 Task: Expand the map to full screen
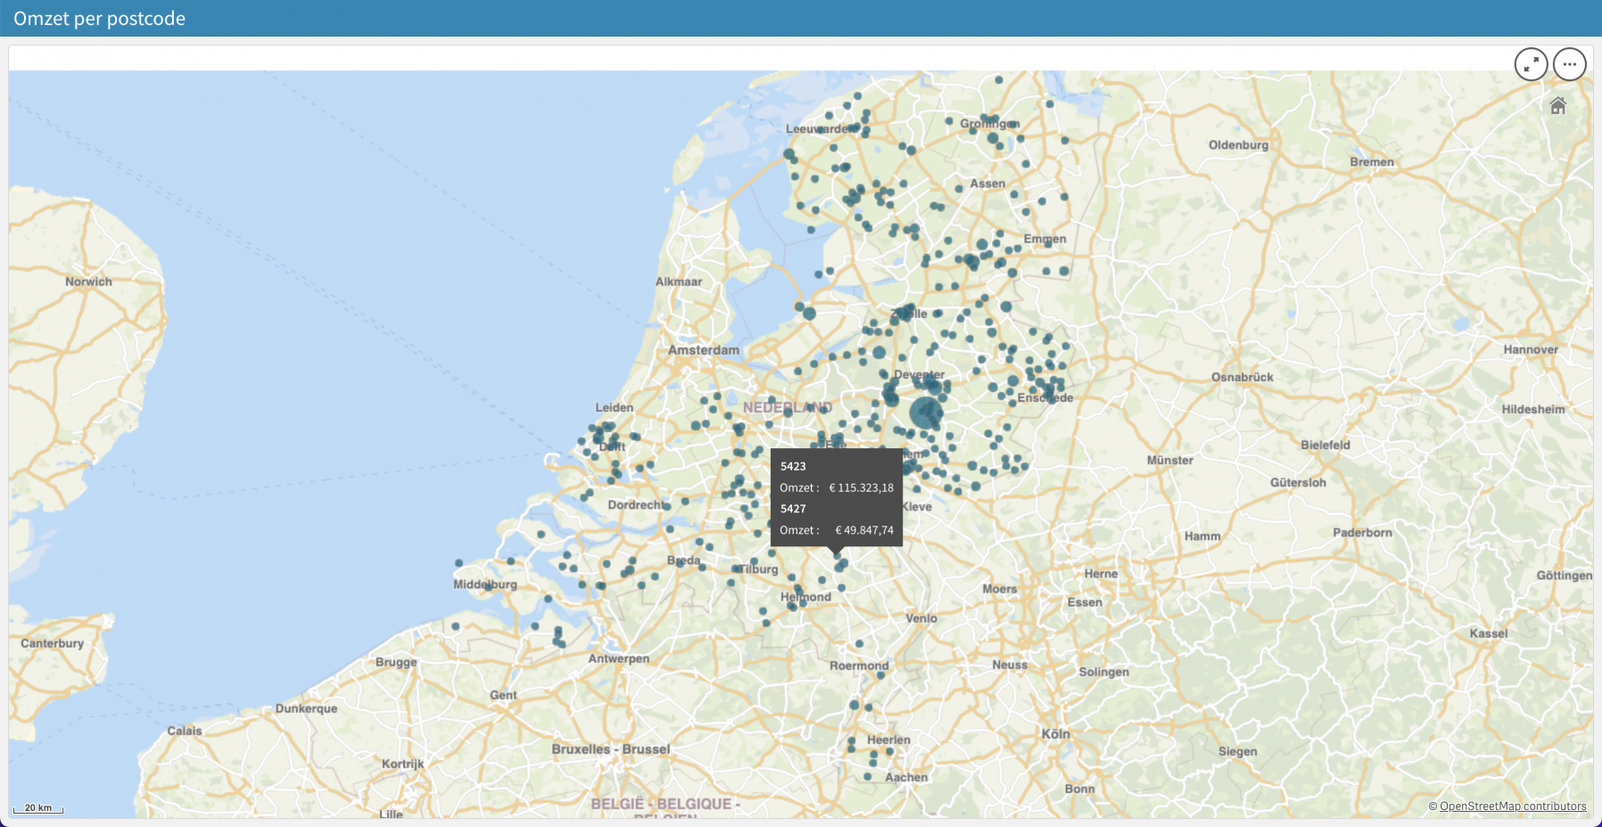(x=1531, y=64)
